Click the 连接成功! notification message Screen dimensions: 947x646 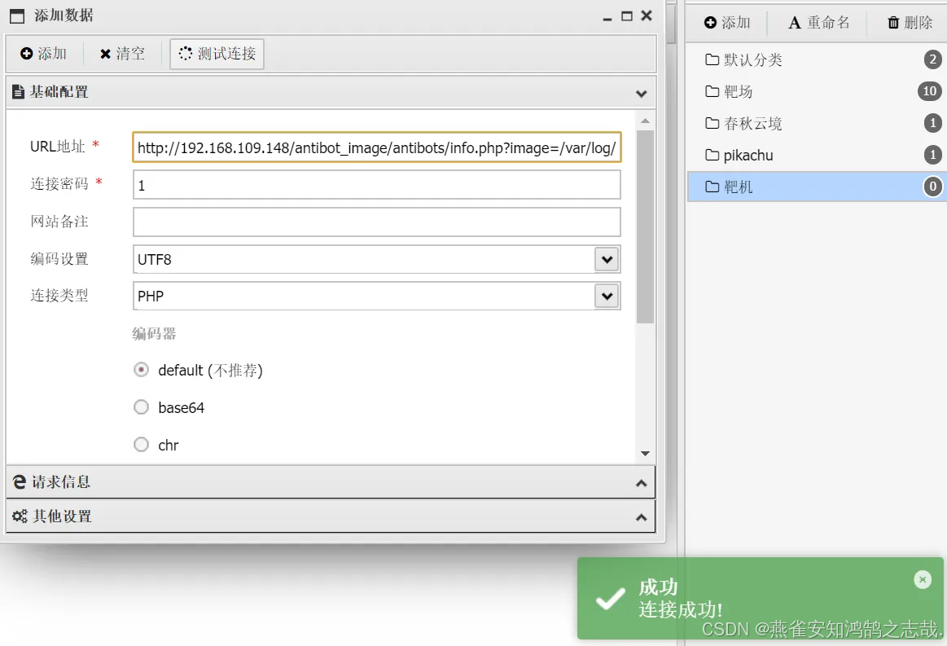tap(681, 609)
